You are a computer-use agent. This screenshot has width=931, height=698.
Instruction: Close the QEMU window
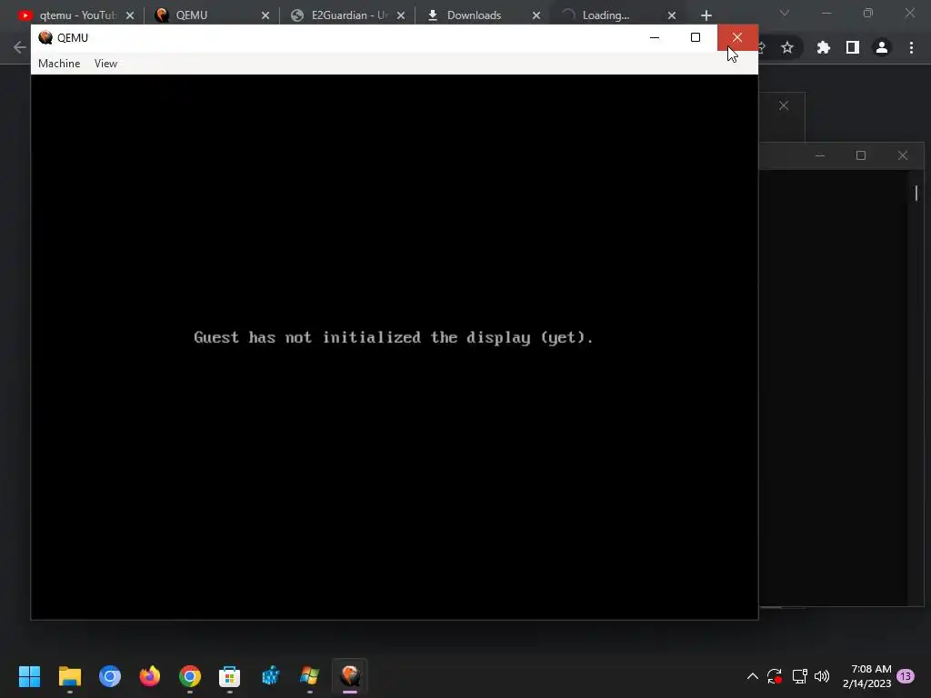pos(737,37)
